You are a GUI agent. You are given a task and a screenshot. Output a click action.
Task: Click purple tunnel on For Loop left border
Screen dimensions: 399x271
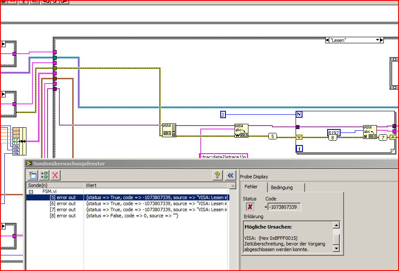(298, 127)
